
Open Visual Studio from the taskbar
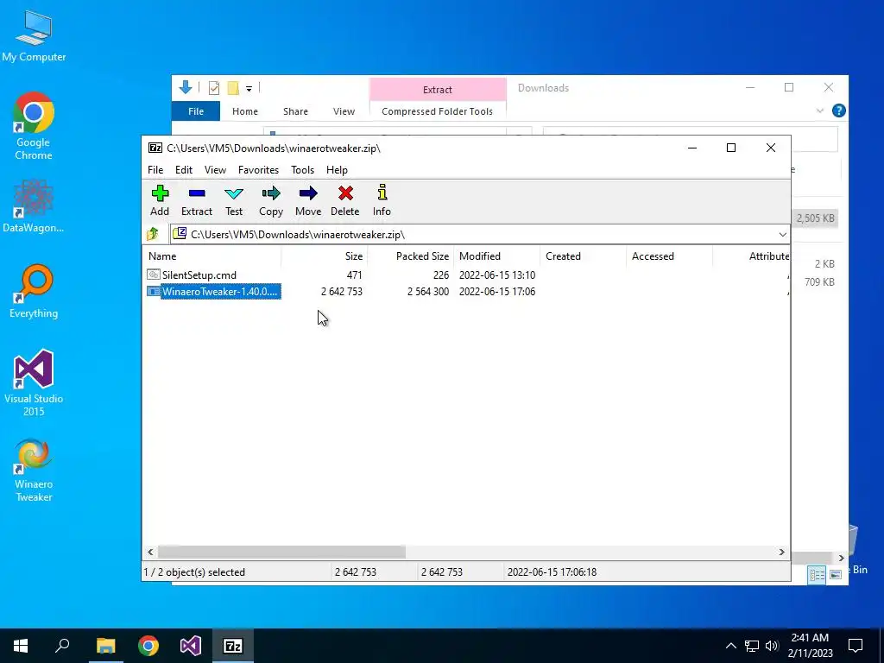(191, 646)
